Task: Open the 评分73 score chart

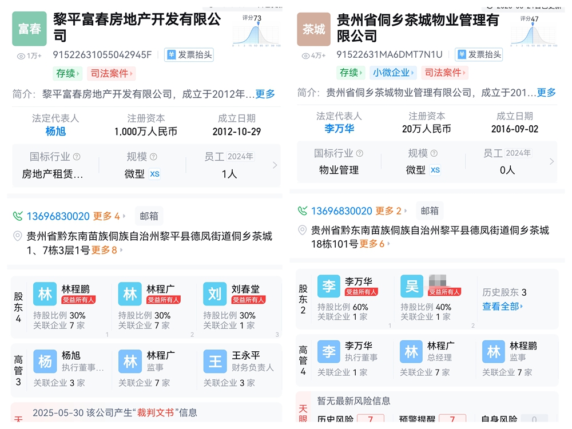Action: click(256, 31)
